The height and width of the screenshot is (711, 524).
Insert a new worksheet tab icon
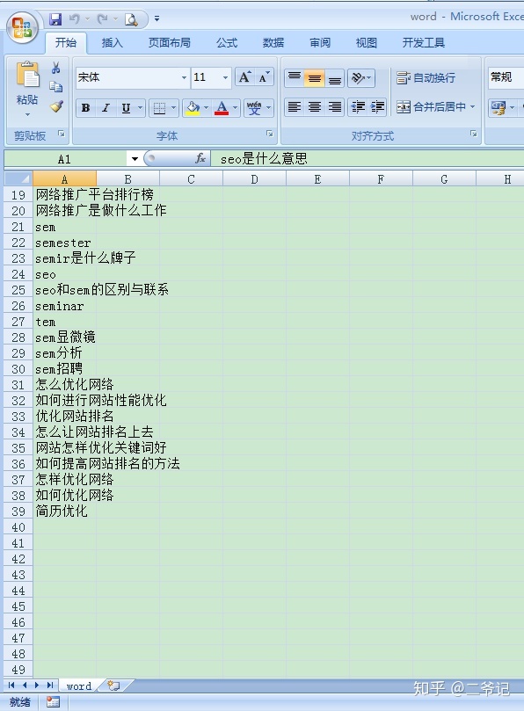[x=114, y=686]
